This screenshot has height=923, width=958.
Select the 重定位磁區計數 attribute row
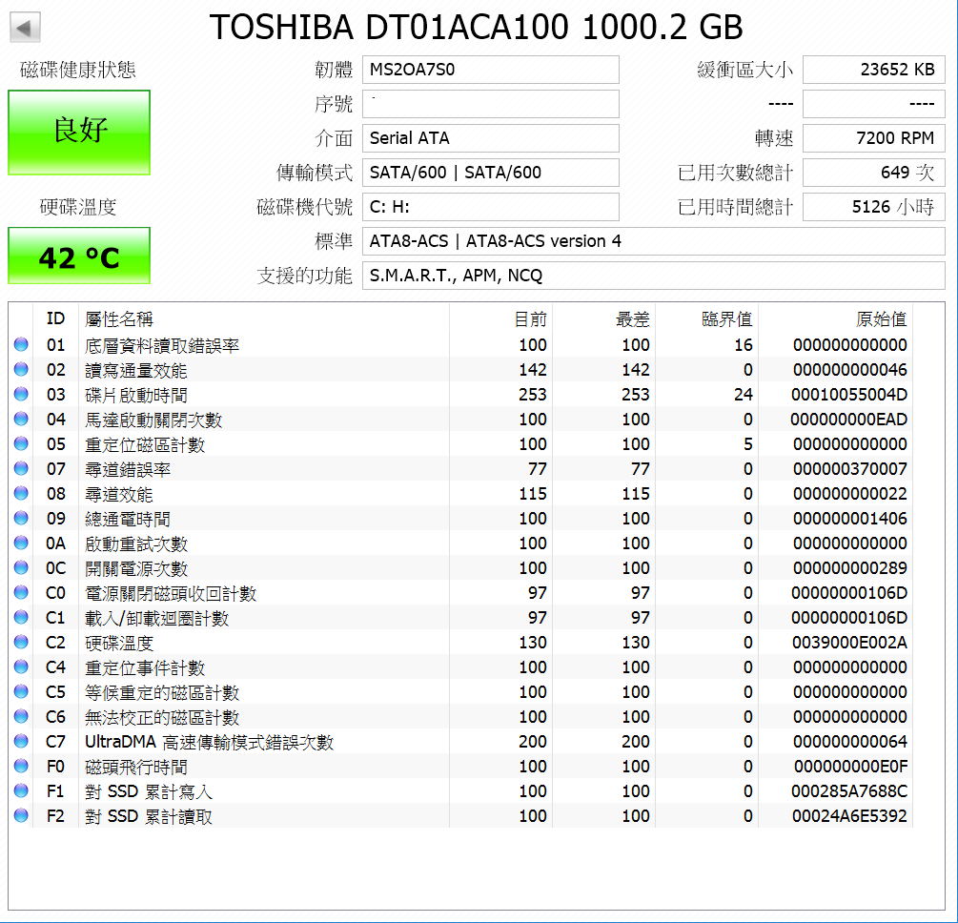click(x=461, y=443)
